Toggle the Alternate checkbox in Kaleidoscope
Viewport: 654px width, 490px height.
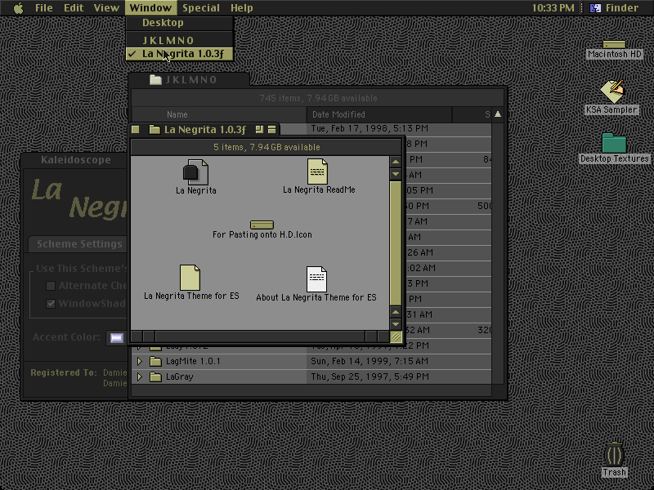[x=51, y=285]
